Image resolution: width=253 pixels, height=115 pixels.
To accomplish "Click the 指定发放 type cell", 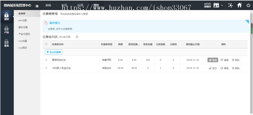I will tap(107, 68).
